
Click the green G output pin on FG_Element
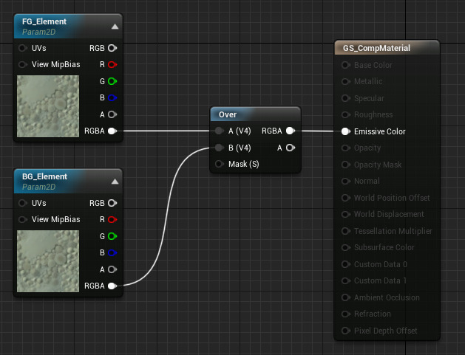(x=112, y=81)
